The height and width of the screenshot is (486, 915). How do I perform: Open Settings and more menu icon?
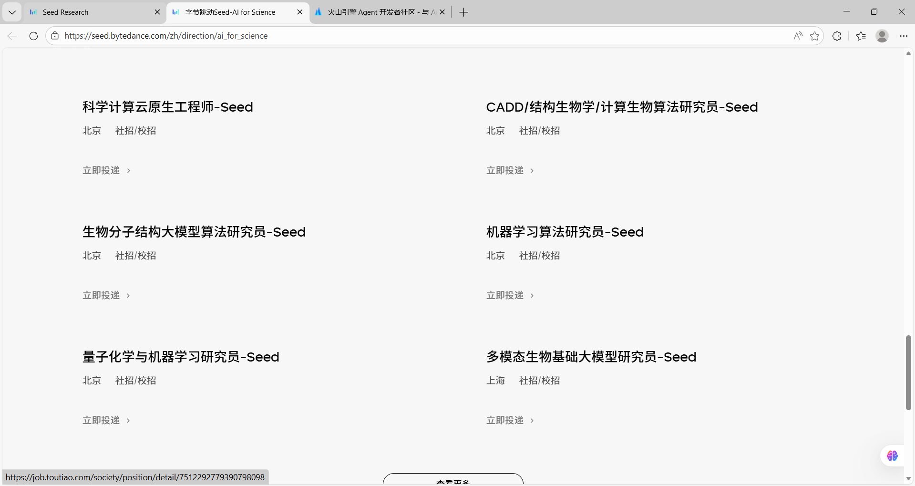point(903,36)
